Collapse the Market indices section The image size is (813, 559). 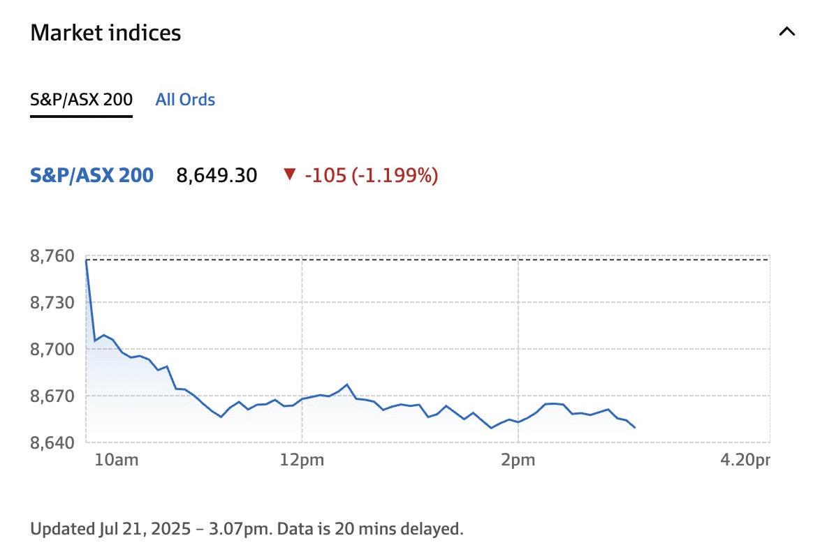pos(786,32)
